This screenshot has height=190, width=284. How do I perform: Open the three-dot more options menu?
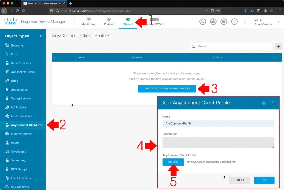point(245,22)
